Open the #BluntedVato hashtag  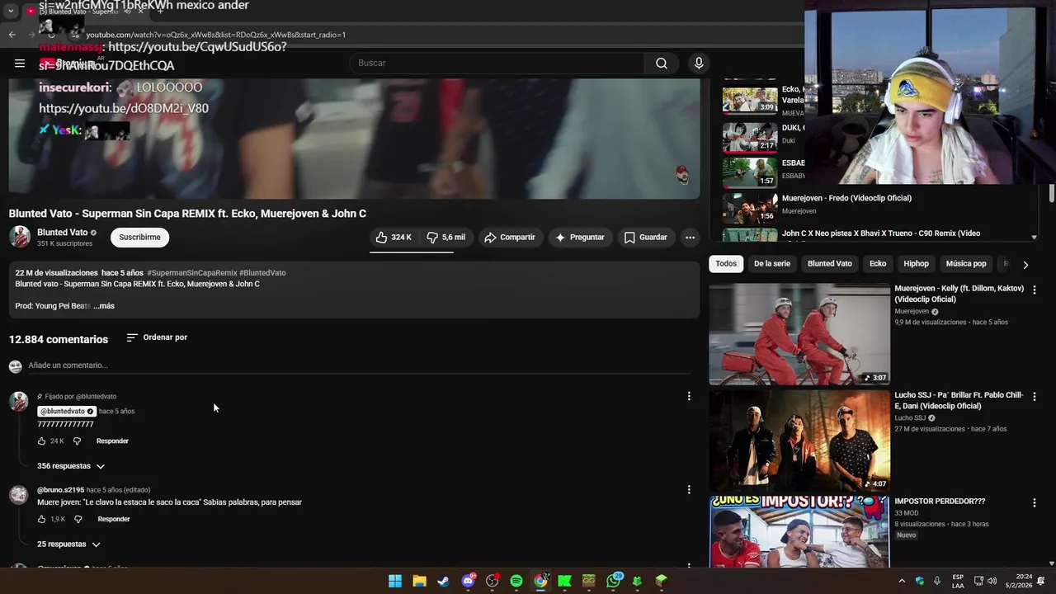click(x=262, y=273)
